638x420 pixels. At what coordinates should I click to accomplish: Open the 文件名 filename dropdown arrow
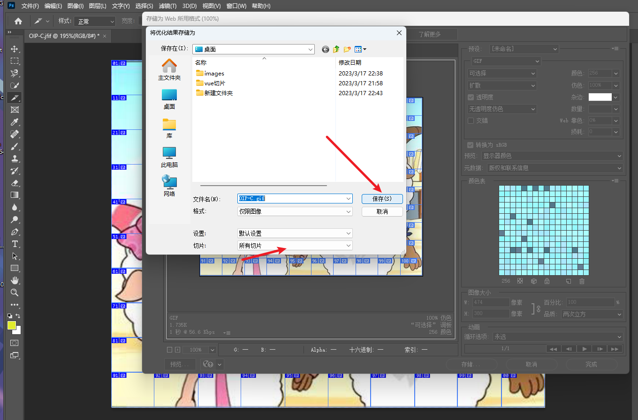click(349, 199)
